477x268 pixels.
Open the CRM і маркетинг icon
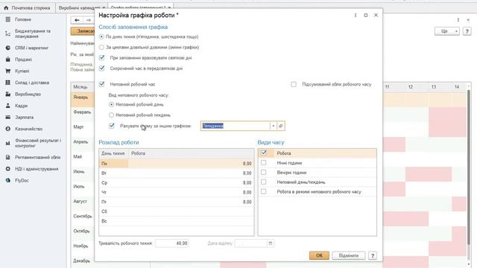pos(8,48)
